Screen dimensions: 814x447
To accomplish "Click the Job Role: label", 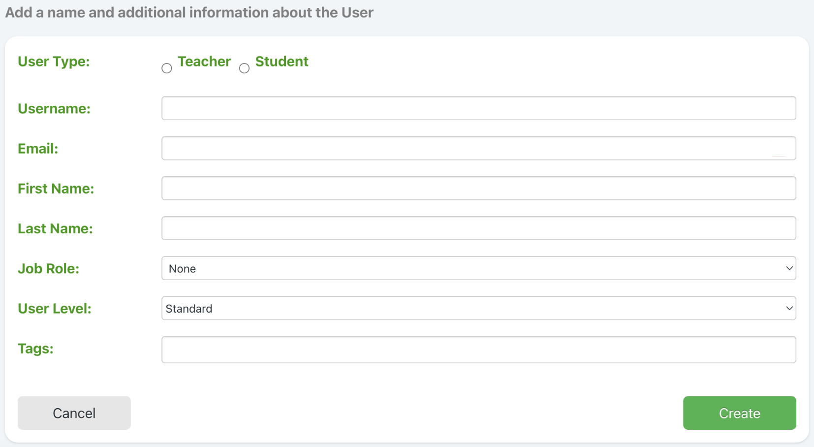I will 48,268.
